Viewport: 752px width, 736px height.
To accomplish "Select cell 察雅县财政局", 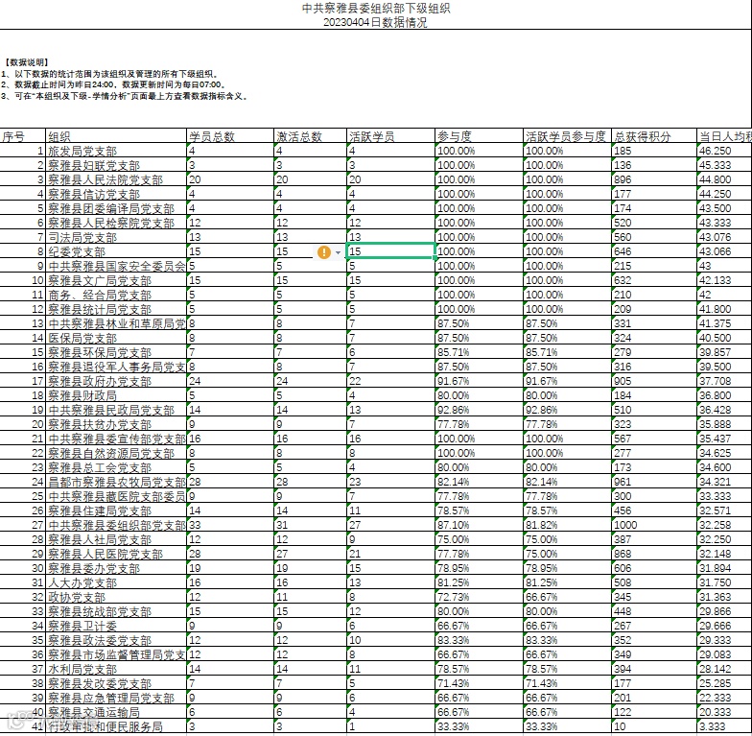I will (x=116, y=395).
